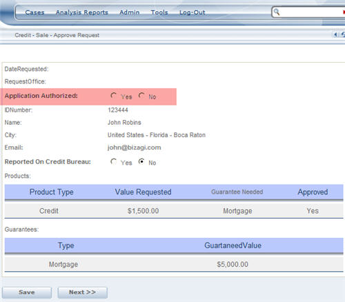This screenshot has height=302, width=345.
Task: Click the back arrow icon in breadcrumb bar
Action: pyautogui.click(x=336, y=34)
